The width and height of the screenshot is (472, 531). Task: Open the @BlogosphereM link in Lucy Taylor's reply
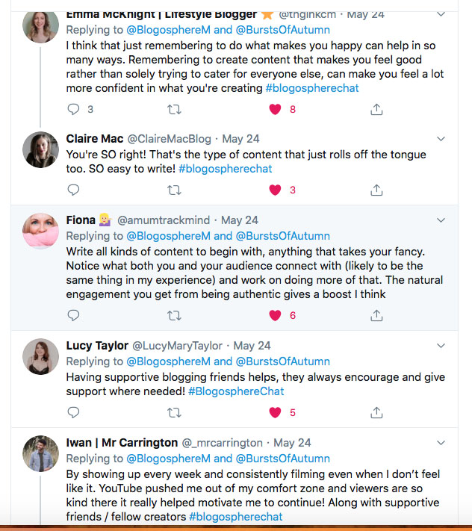pos(169,361)
